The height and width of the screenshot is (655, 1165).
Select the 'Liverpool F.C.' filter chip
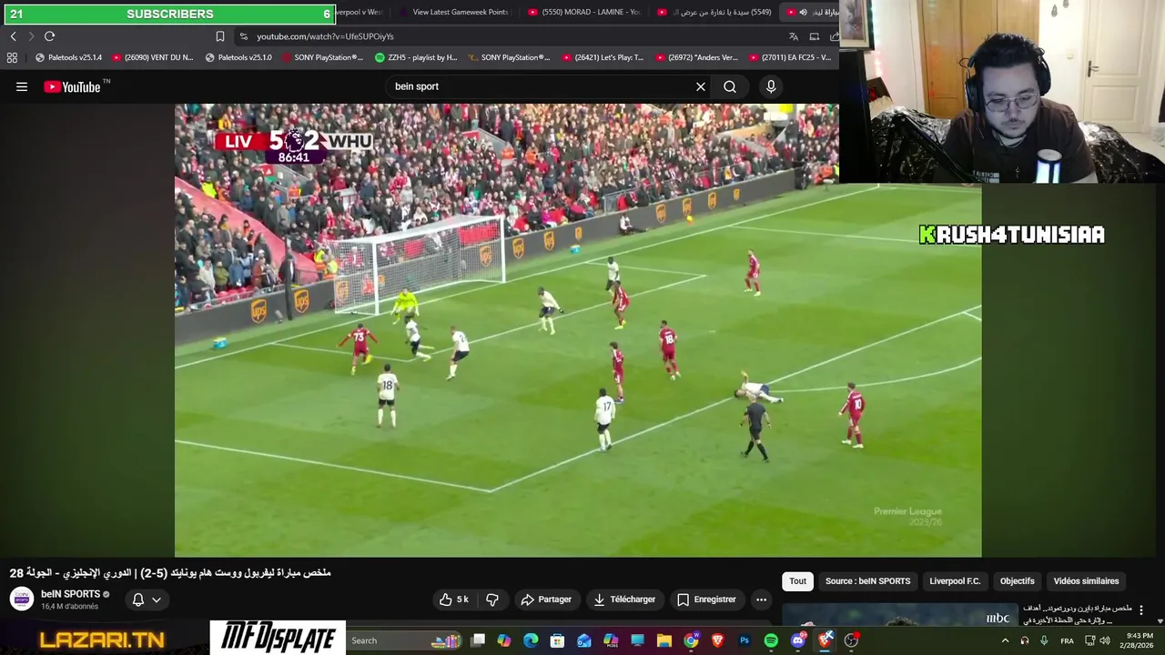955,581
